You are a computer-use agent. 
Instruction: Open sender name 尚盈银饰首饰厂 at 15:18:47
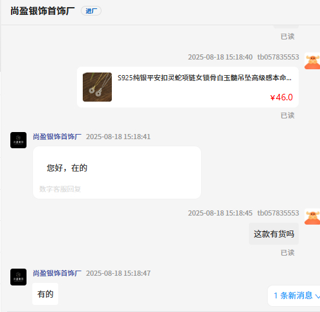57,273
